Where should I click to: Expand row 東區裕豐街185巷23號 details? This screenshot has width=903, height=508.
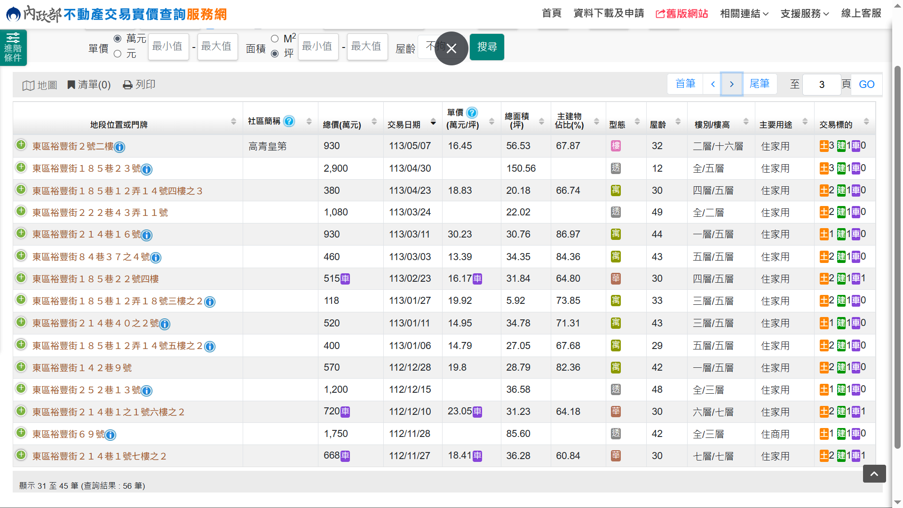[21, 167]
